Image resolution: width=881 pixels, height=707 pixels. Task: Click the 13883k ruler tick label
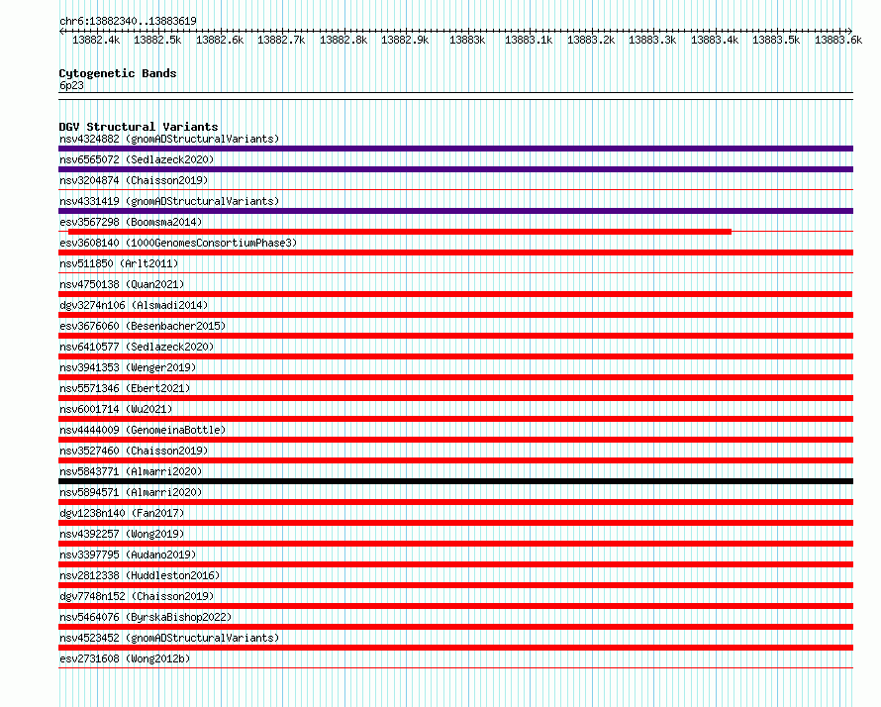(467, 40)
